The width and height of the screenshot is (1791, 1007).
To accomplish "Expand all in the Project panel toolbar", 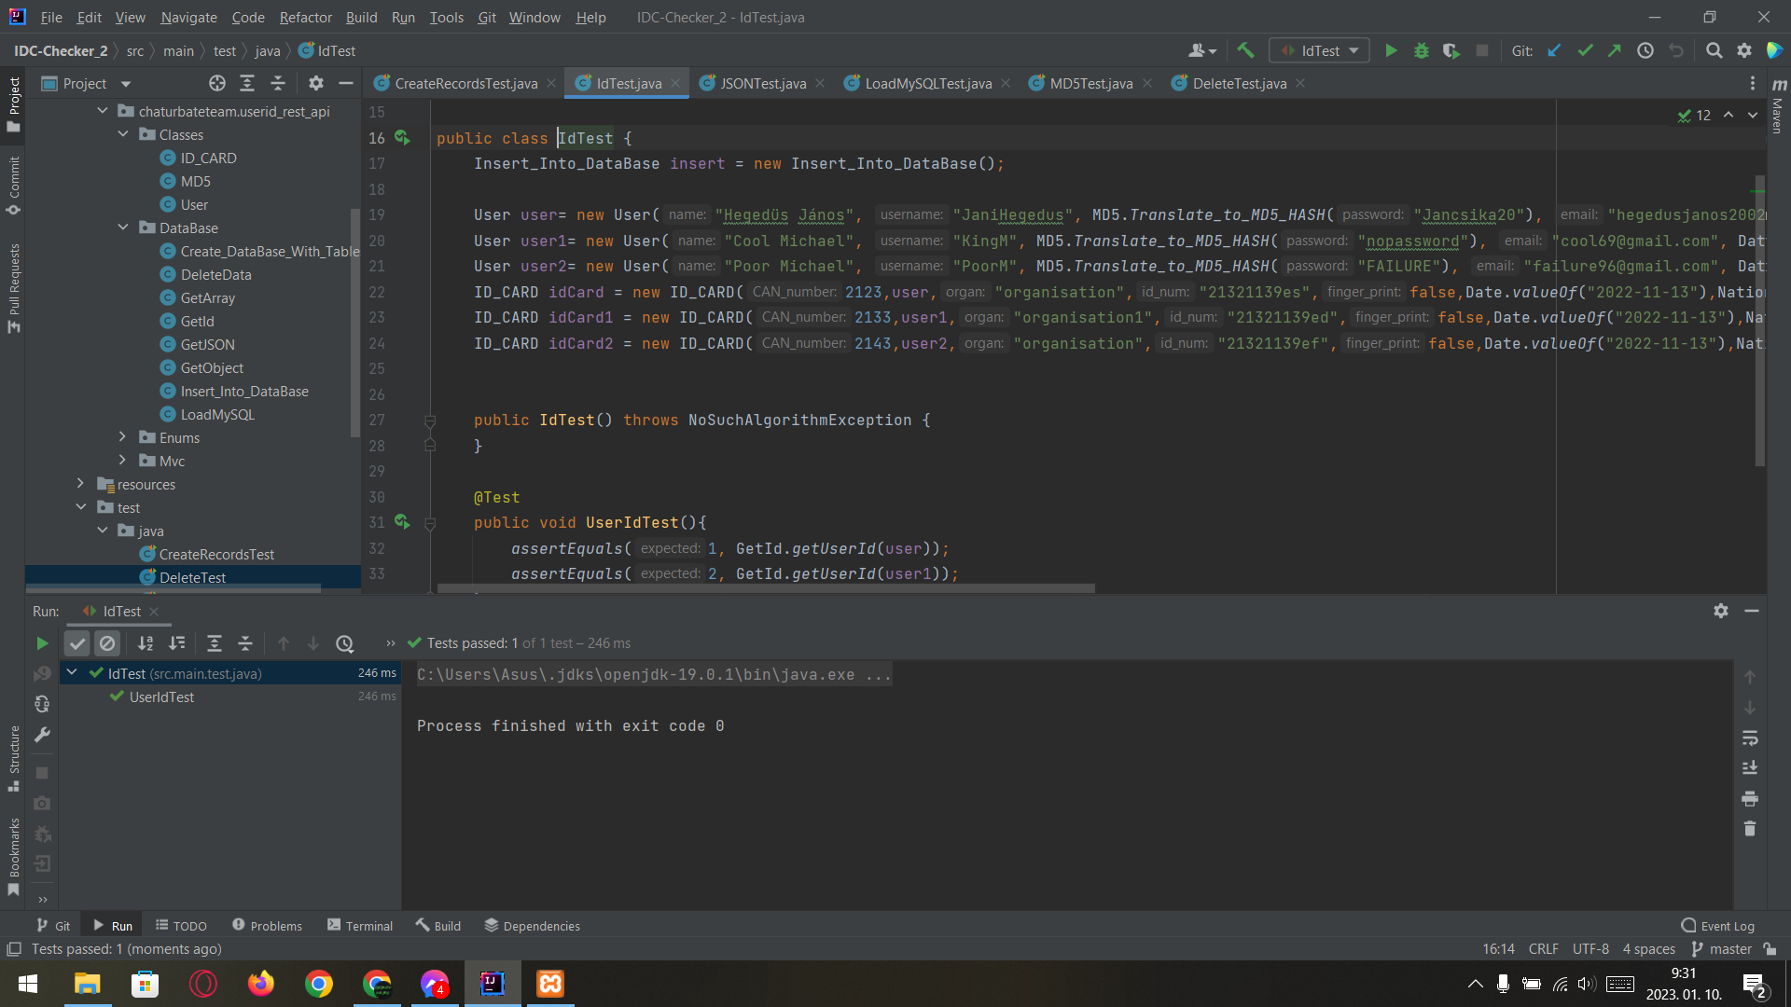I will click(247, 84).
